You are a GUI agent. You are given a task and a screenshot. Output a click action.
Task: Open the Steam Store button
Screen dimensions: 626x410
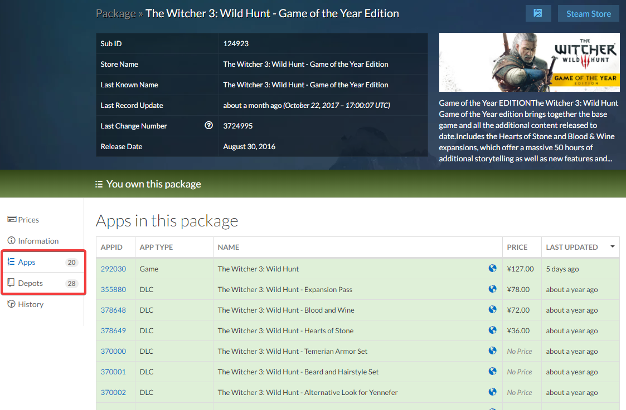pos(589,13)
